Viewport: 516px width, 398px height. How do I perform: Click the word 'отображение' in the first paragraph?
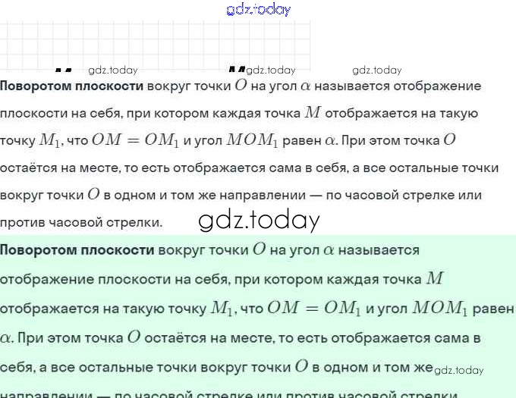coord(442,86)
